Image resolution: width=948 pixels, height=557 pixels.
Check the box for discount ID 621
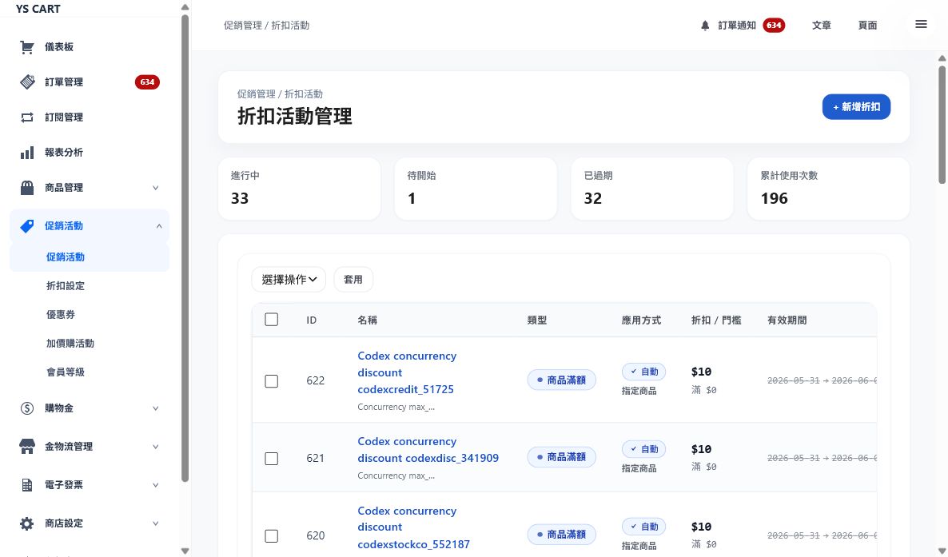pos(272,459)
